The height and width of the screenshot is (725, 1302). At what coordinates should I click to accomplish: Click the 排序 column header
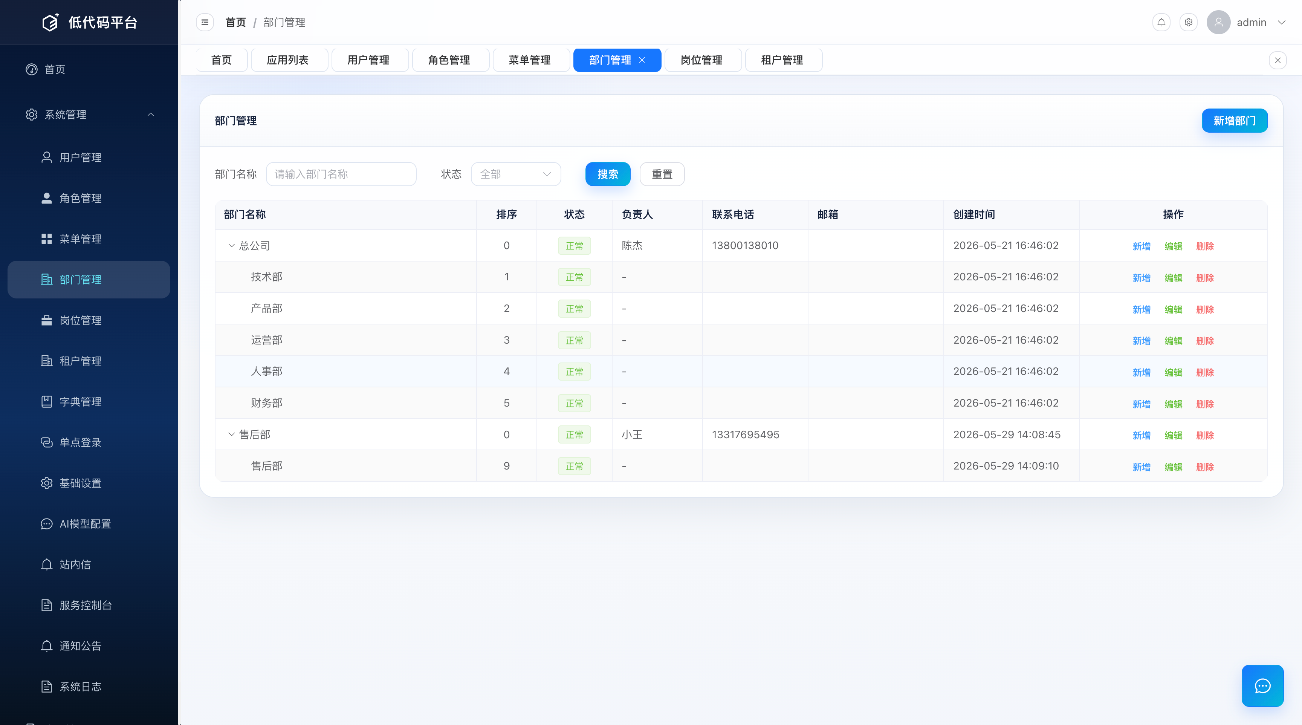tap(506, 214)
